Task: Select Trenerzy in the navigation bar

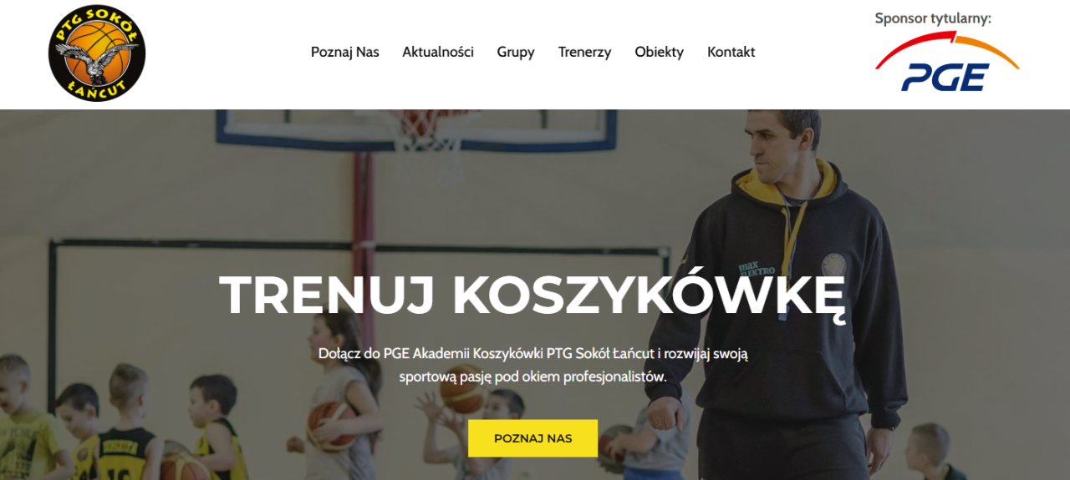Action: pos(584,52)
